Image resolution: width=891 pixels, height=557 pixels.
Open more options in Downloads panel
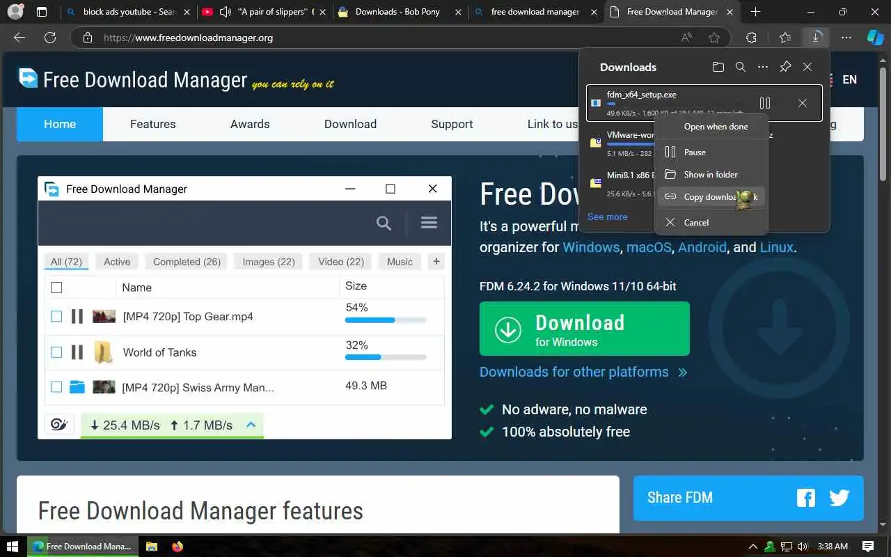click(x=763, y=67)
